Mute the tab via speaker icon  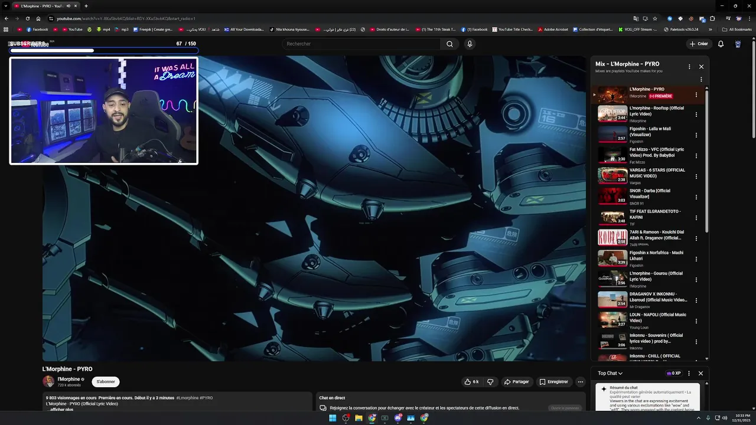point(68,6)
